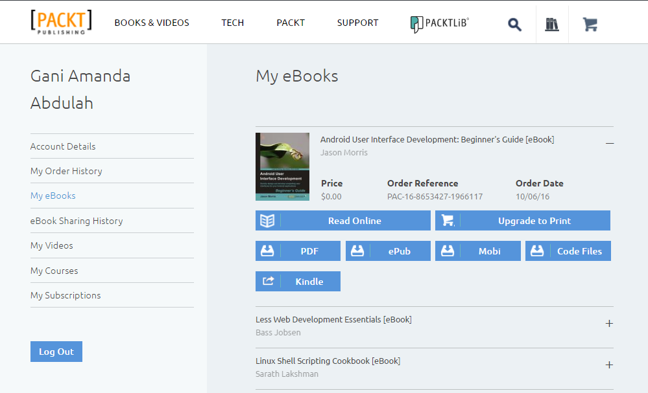Open the Packt menu

tap(291, 23)
